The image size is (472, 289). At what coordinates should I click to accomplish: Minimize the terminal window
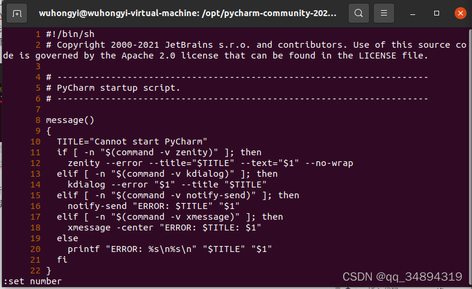click(413, 14)
